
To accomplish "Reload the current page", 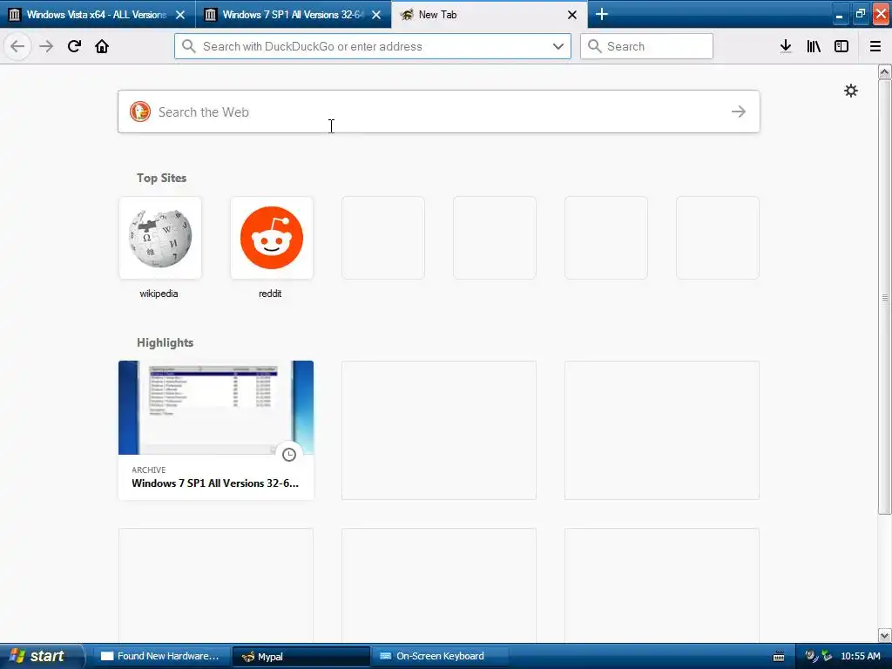I will click(x=74, y=46).
